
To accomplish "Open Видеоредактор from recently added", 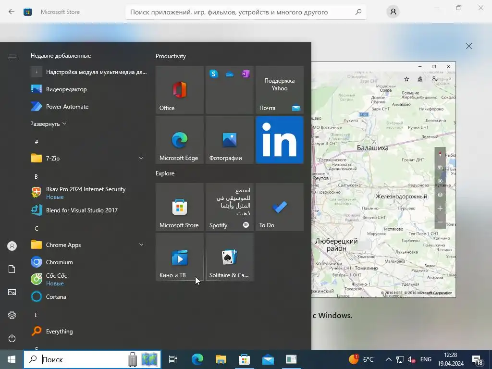I will pos(88,89).
